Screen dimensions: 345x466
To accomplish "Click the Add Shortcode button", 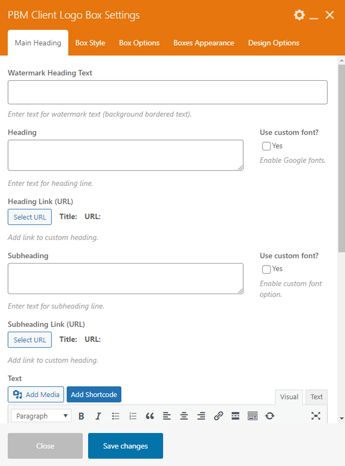I will point(94,395).
